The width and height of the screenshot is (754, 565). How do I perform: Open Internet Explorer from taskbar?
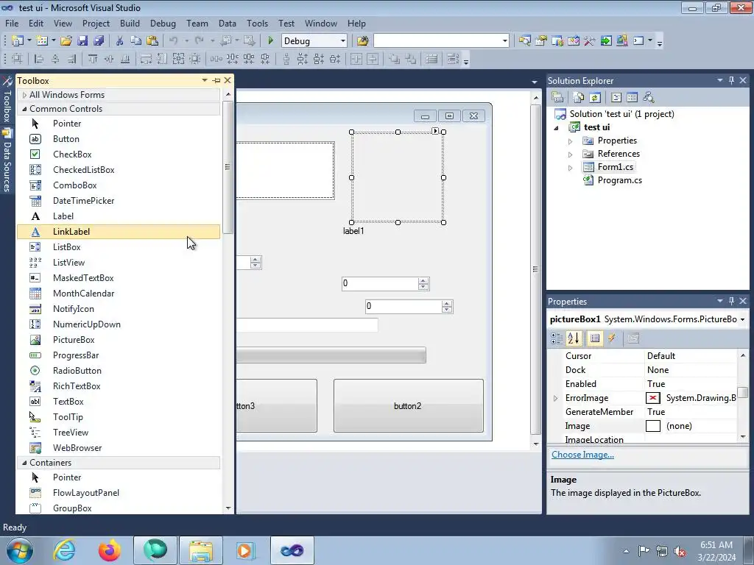pyautogui.click(x=65, y=550)
